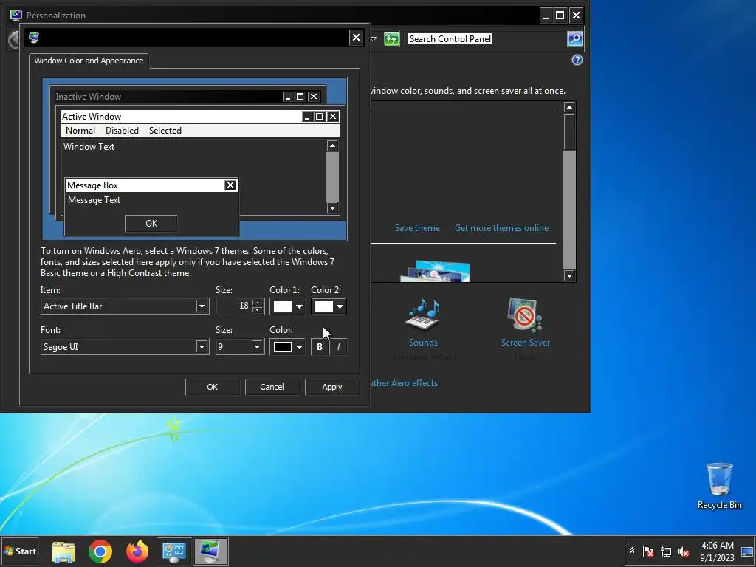756x567 pixels.
Task: Launch Firefox from taskbar
Action: pyautogui.click(x=137, y=551)
